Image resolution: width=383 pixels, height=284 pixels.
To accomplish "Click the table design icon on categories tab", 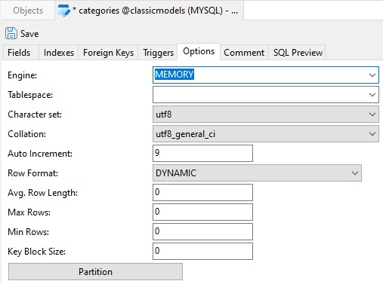I will click(x=63, y=11).
